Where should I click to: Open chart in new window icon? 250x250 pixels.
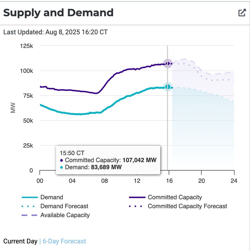click(x=242, y=13)
